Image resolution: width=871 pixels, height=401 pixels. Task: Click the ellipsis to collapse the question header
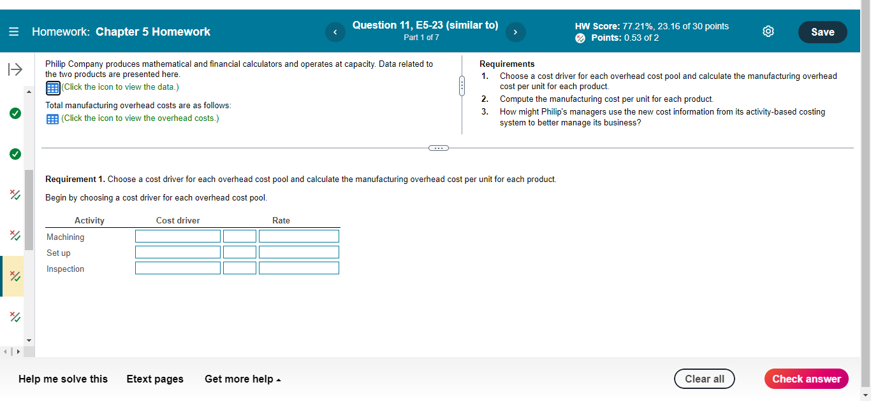click(x=438, y=147)
